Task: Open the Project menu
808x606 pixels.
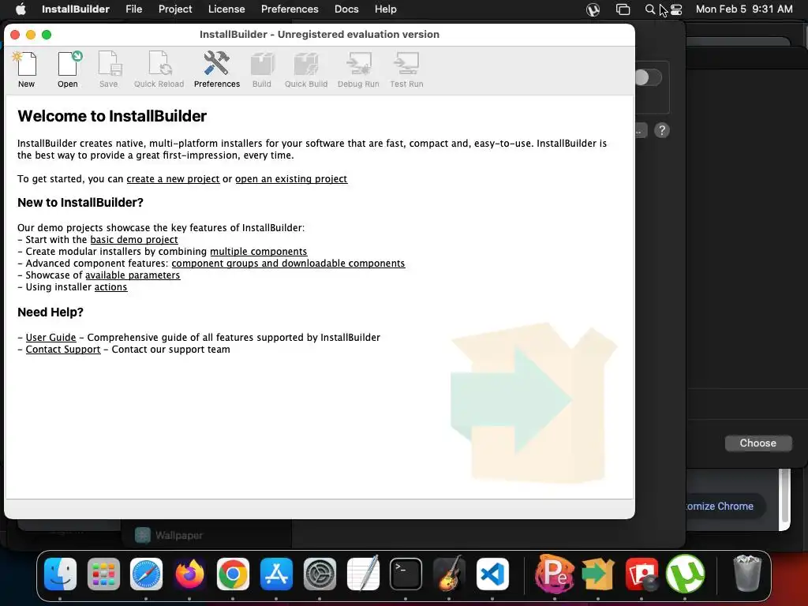Action: (175, 9)
